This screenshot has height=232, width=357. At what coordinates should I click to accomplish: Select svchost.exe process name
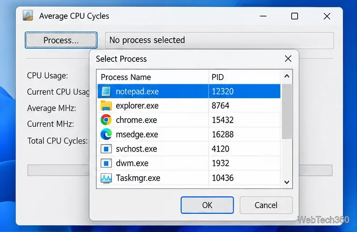(136, 149)
